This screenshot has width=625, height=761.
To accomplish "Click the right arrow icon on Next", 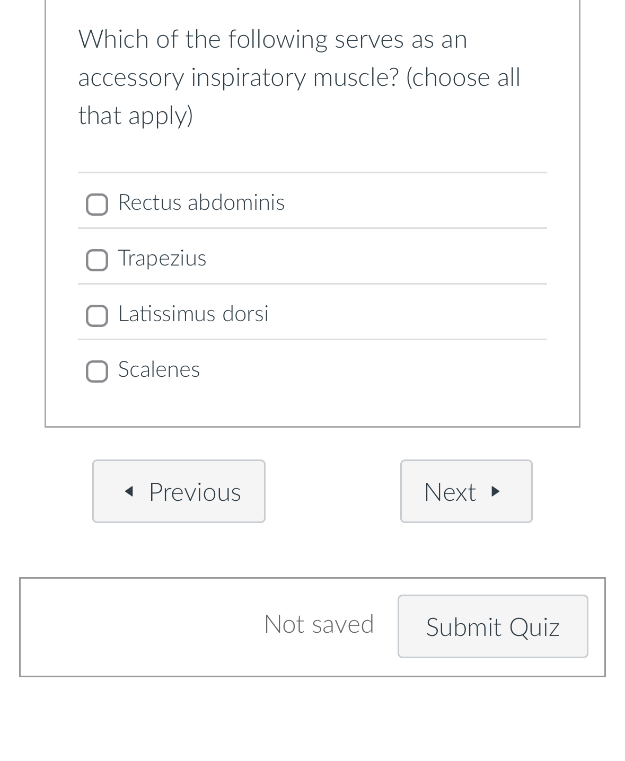I will pos(496,491).
